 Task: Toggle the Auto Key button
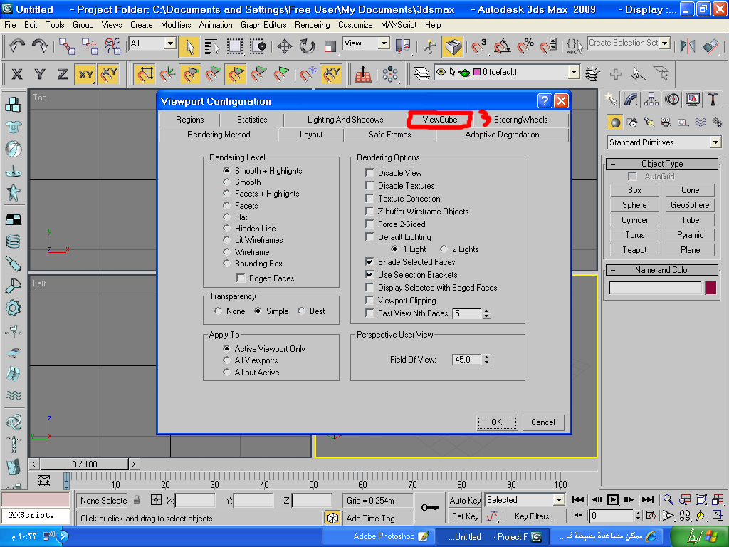click(464, 501)
